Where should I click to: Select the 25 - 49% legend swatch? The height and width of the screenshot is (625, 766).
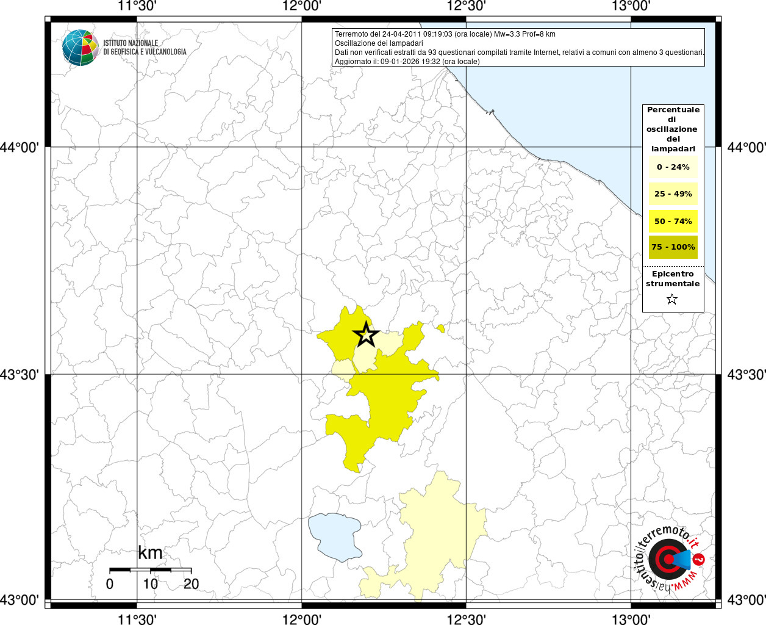[x=673, y=194]
